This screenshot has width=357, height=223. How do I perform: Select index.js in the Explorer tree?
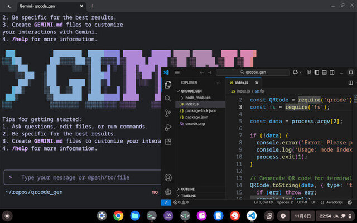pyautogui.click(x=200, y=104)
